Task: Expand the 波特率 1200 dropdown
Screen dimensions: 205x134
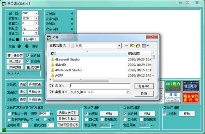Action: (36, 18)
